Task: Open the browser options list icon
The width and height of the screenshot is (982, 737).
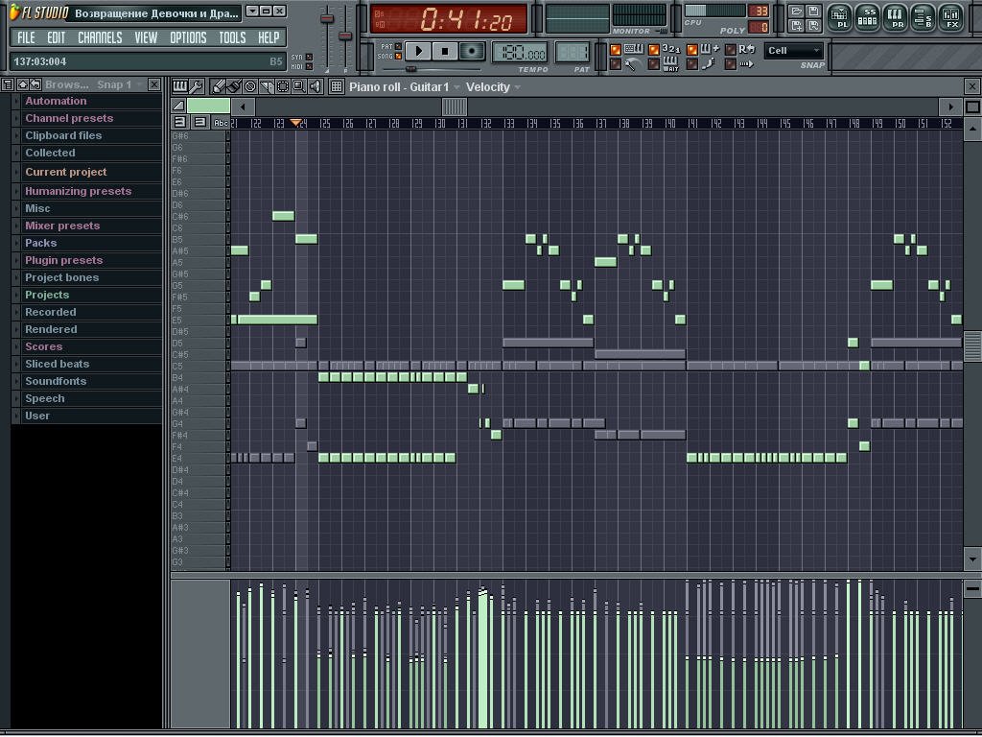Action: 8,84
